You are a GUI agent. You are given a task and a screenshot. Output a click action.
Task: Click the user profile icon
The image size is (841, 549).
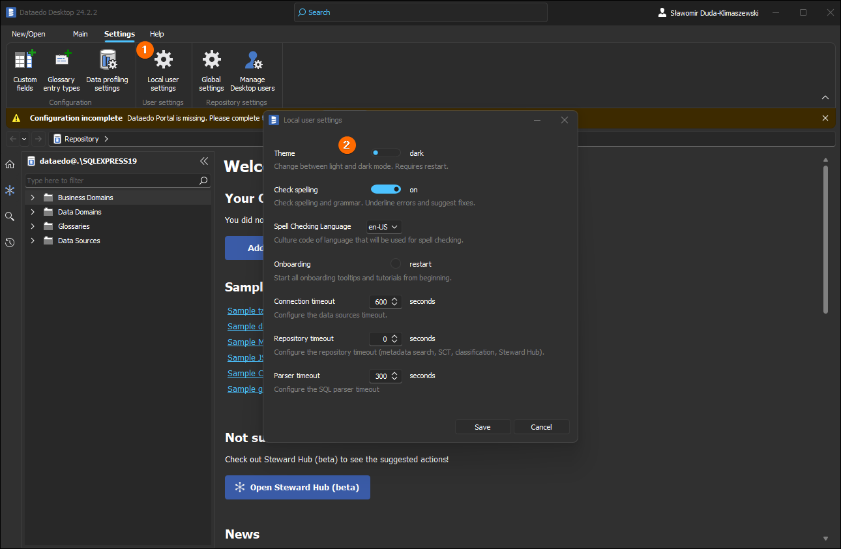tap(662, 12)
